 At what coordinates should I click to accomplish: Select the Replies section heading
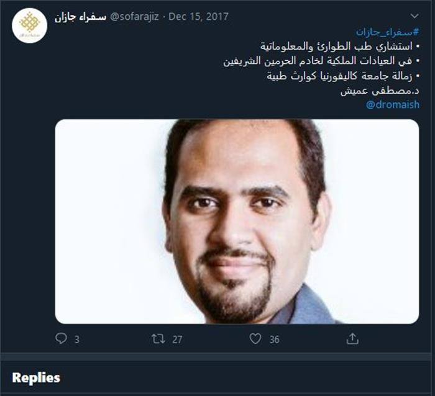(36, 378)
